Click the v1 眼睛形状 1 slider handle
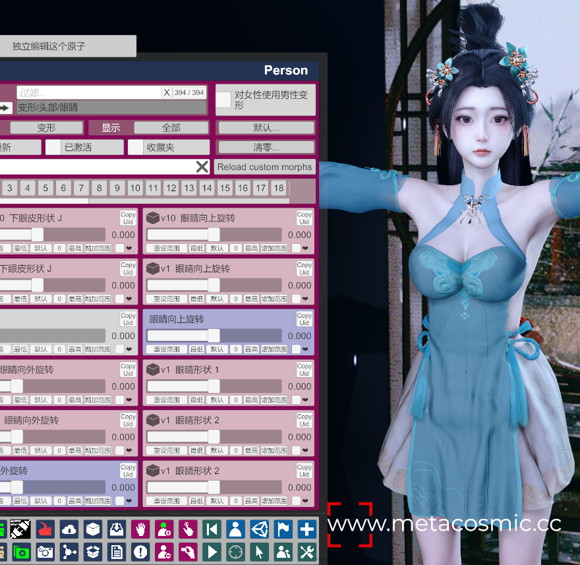This screenshot has height=565, width=580. (214, 386)
